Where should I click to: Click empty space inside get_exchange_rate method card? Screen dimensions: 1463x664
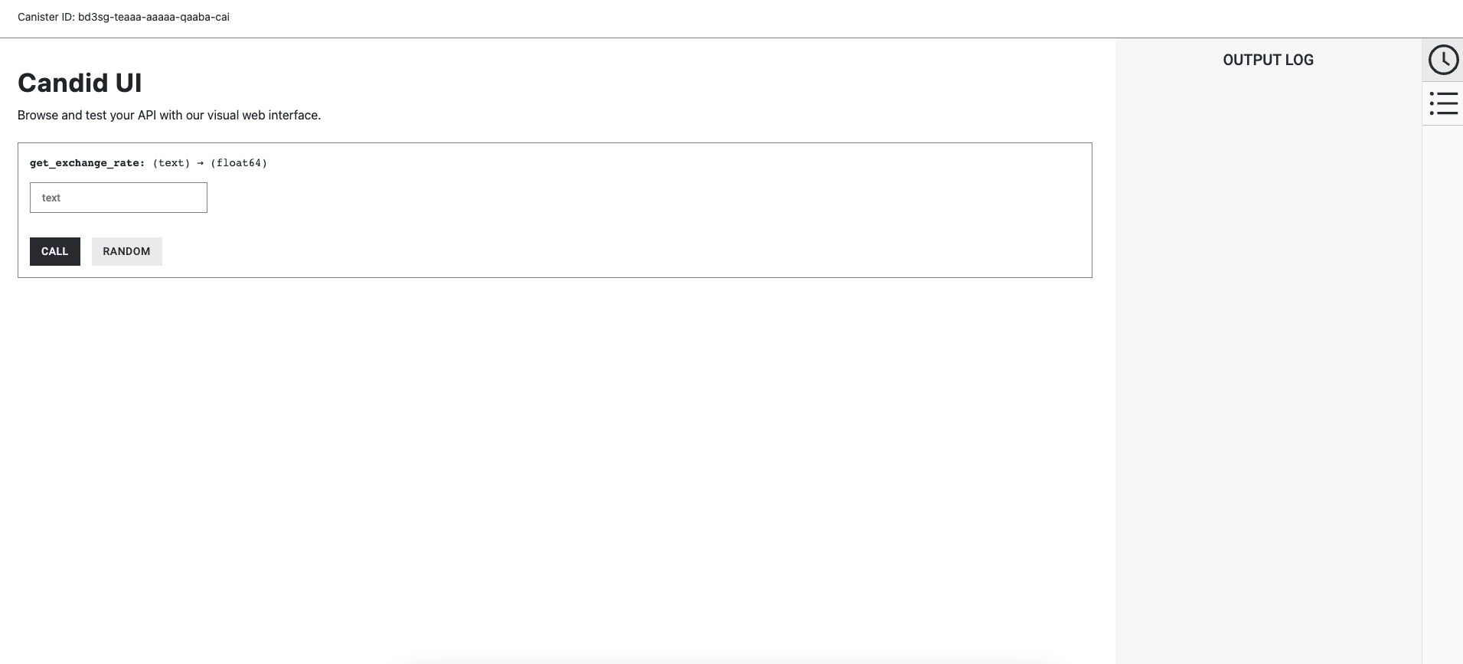612,222
